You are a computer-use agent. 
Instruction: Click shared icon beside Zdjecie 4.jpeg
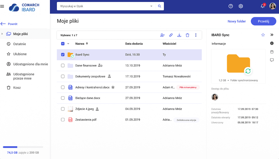coord(97,109)
